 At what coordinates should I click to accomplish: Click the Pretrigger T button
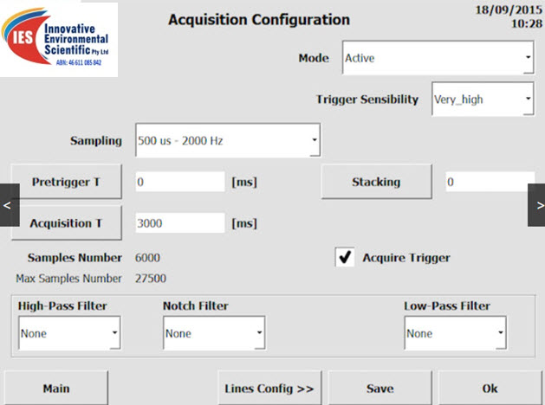point(67,182)
